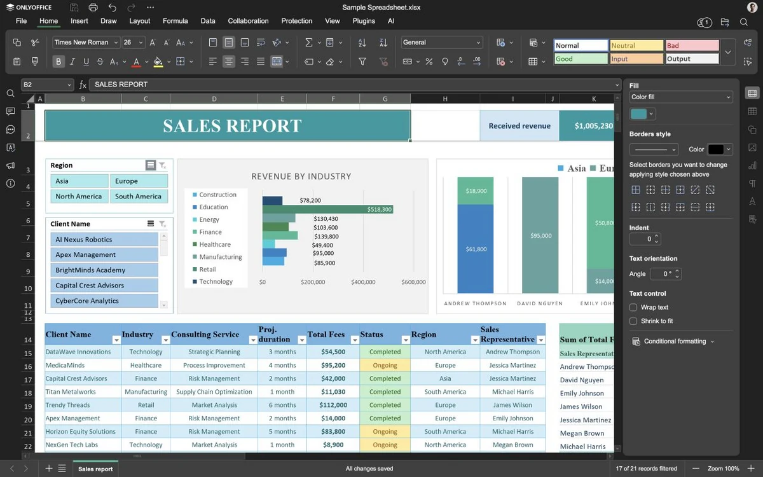Image resolution: width=763 pixels, height=477 pixels.
Task: Click the undo arrow icon
Action: coord(113,8)
